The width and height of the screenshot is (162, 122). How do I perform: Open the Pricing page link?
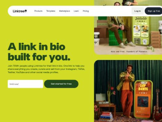[86, 11]
